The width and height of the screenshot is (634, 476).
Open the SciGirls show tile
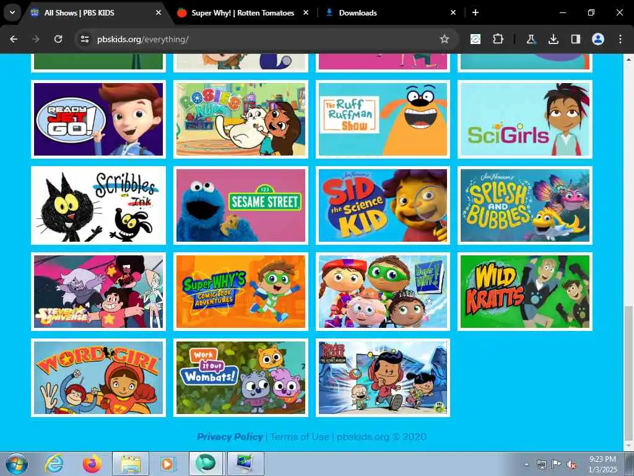point(525,119)
